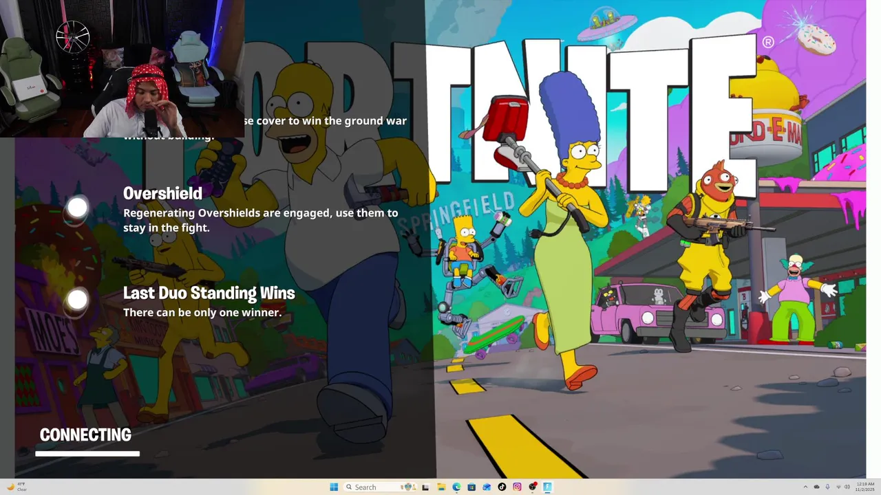Viewport: 881px width, 495px height.
Task: Open TikTok from the taskbar
Action: pyautogui.click(x=502, y=487)
